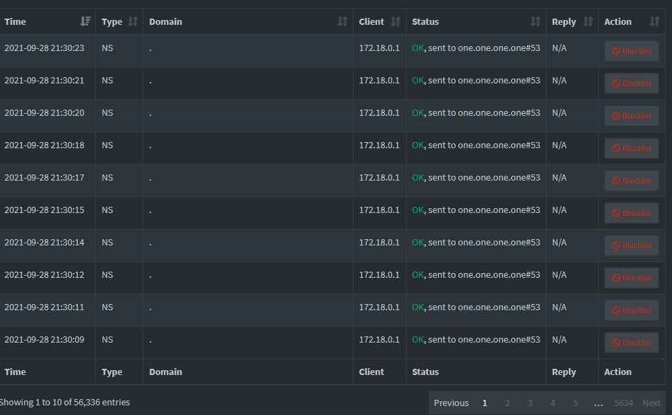Click the Next pagination button

point(651,403)
